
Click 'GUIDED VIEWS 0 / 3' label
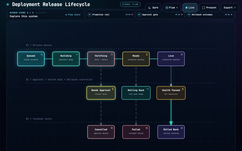pyautogui.click(x=22, y=13)
